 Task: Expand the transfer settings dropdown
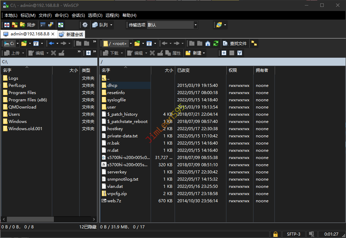[195, 25]
